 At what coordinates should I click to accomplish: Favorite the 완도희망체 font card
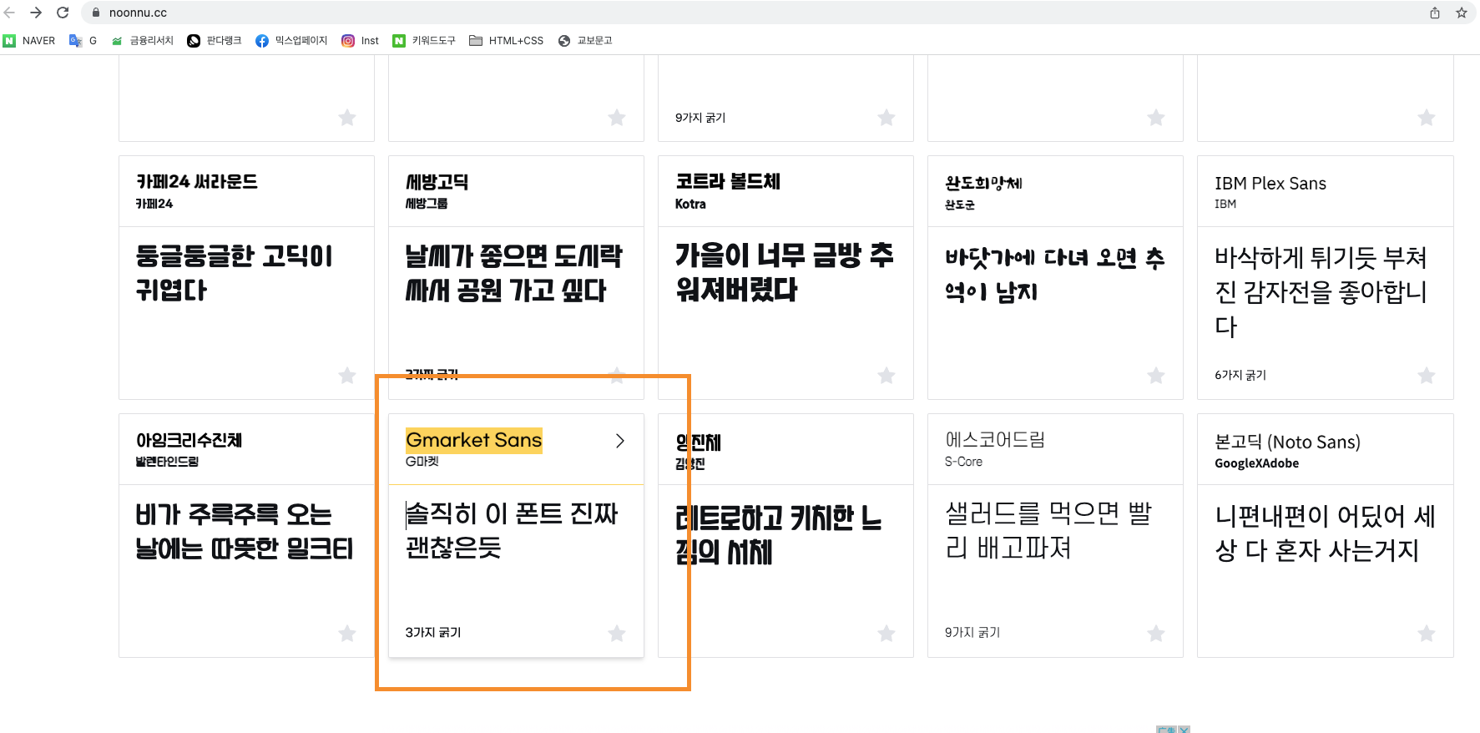click(x=1156, y=376)
